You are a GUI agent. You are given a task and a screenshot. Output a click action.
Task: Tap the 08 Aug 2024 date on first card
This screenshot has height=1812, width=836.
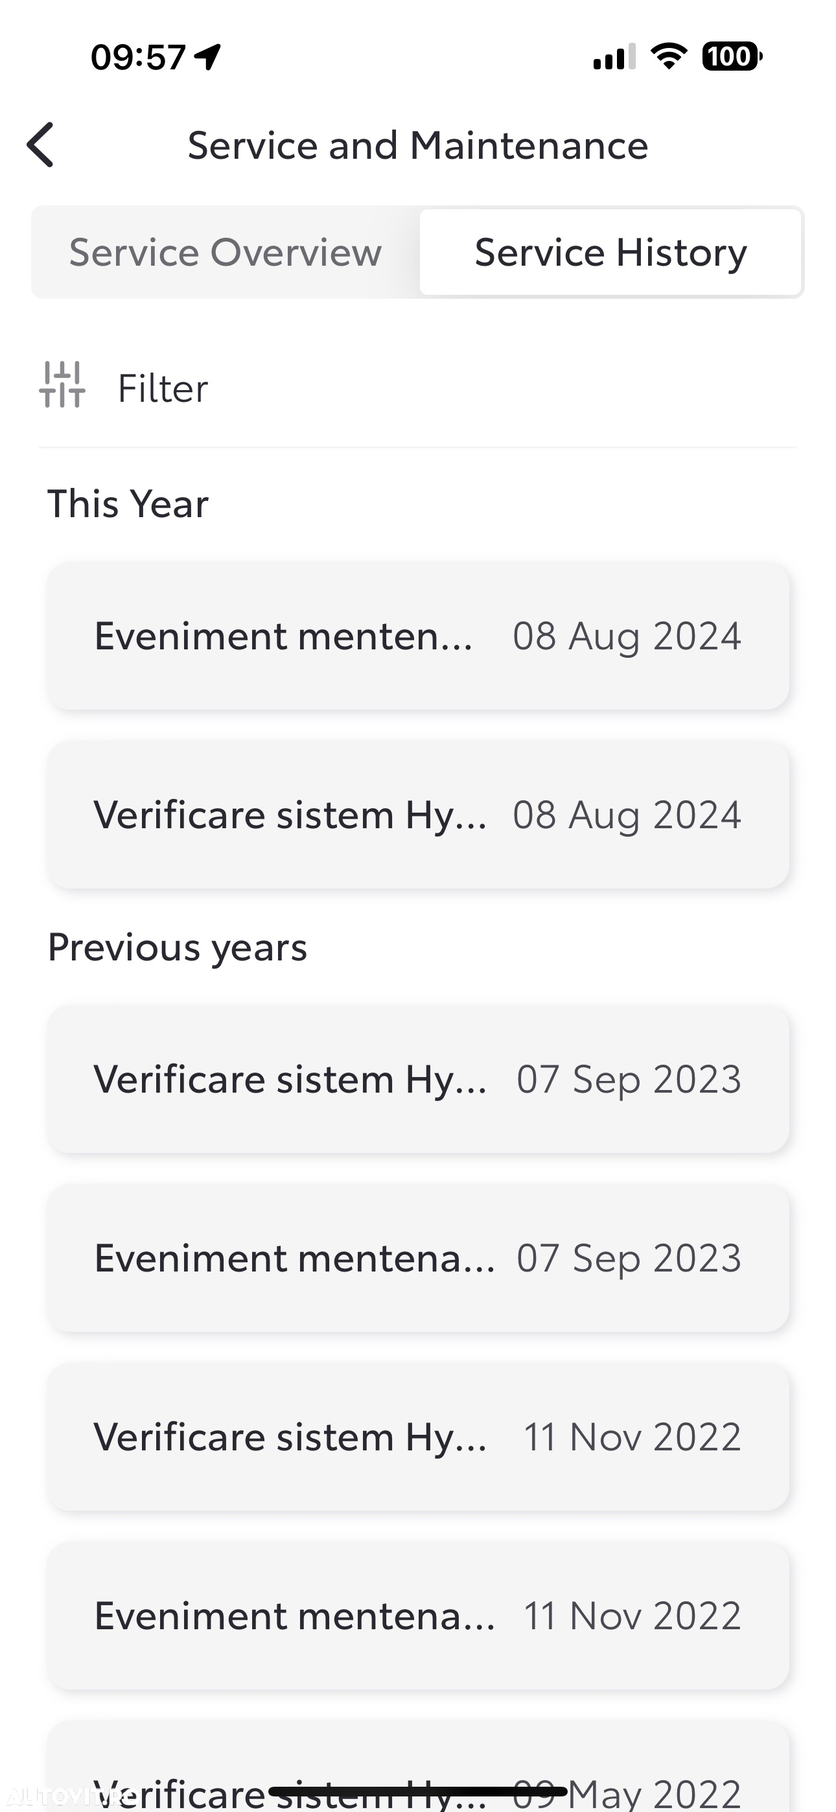point(627,636)
